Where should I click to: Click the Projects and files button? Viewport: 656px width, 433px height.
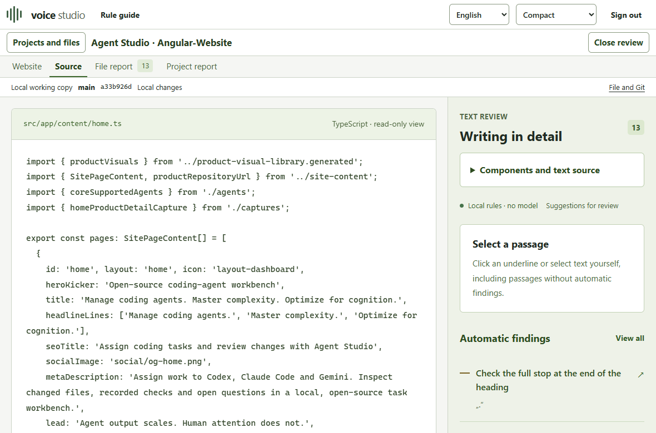click(x=46, y=43)
